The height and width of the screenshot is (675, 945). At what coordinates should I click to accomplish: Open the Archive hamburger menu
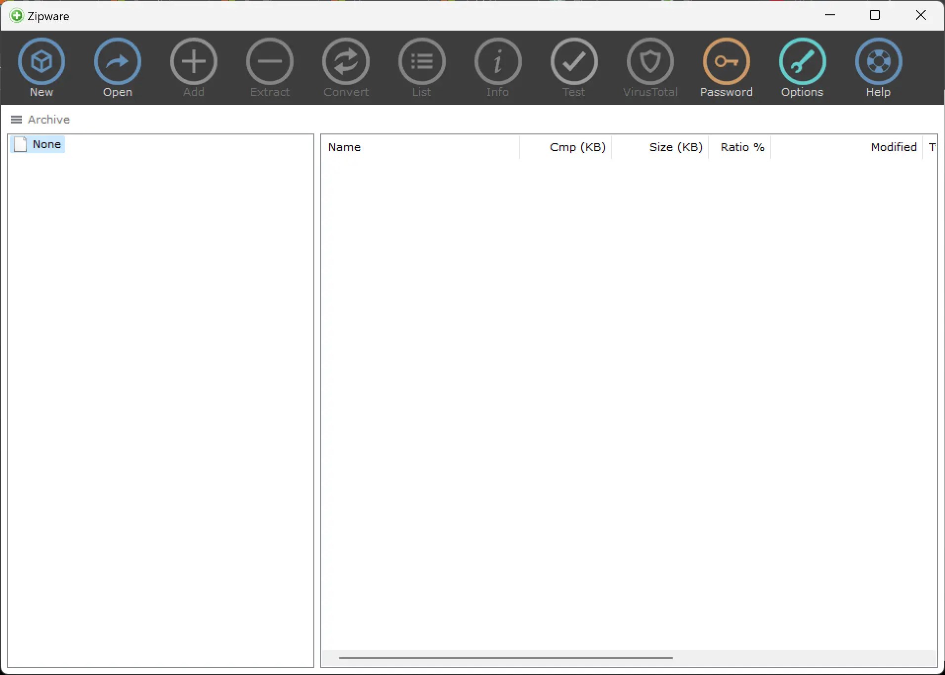point(16,120)
